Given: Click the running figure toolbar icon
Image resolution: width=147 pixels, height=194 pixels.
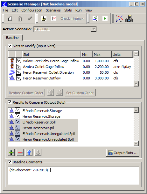Looking at the screenshot, I should (95, 19).
